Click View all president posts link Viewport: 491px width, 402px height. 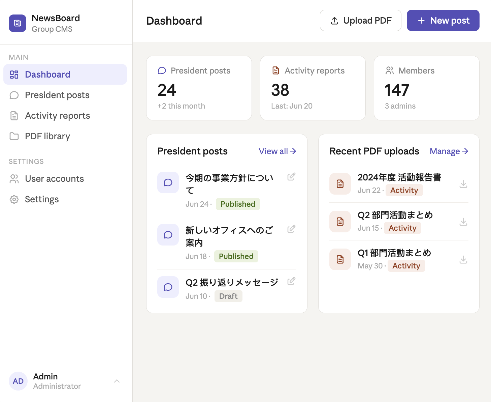click(277, 151)
